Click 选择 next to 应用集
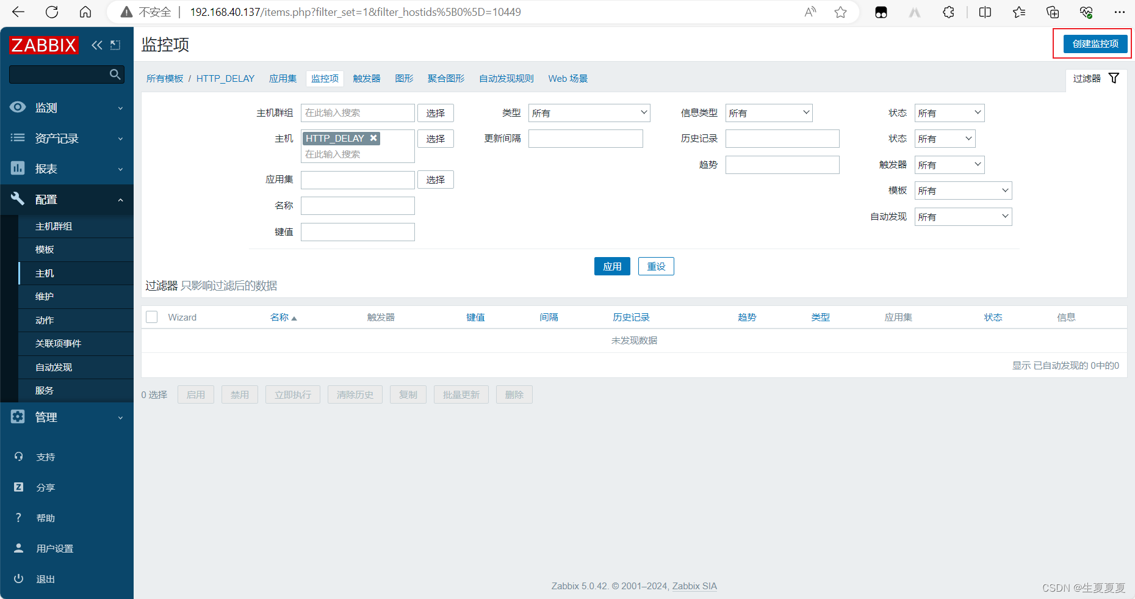This screenshot has height=599, width=1135. click(436, 180)
